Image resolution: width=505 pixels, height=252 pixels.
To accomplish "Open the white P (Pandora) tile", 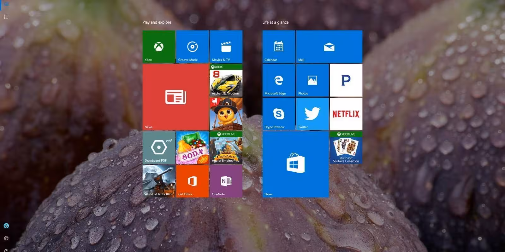I will (x=346, y=80).
